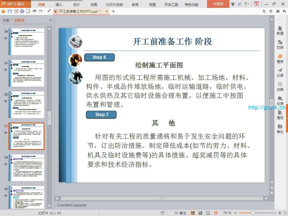Expand the quick access toolbar dropdown arrow
Image resolution: width=288 pixels, height=216 pixels.
[49, 11]
